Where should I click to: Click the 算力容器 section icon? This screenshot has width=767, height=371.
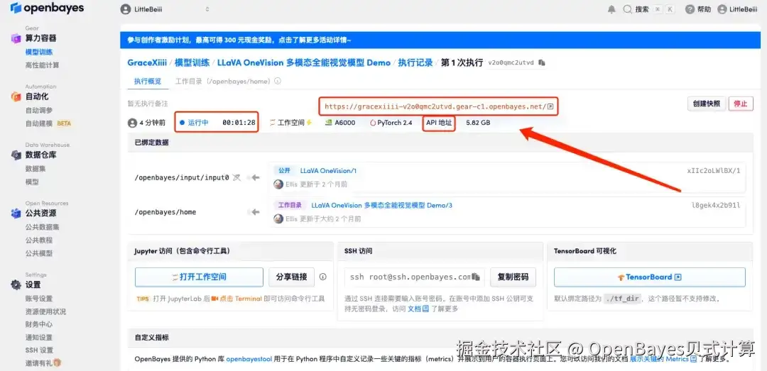pos(16,38)
